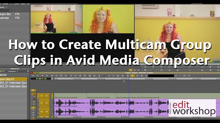Select the wide-shot camera thumbnail in multicam view
The image size is (220, 123).
coord(57,19)
